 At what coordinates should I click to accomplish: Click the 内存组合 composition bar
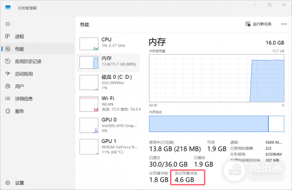pyautogui.click(x=217, y=124)
